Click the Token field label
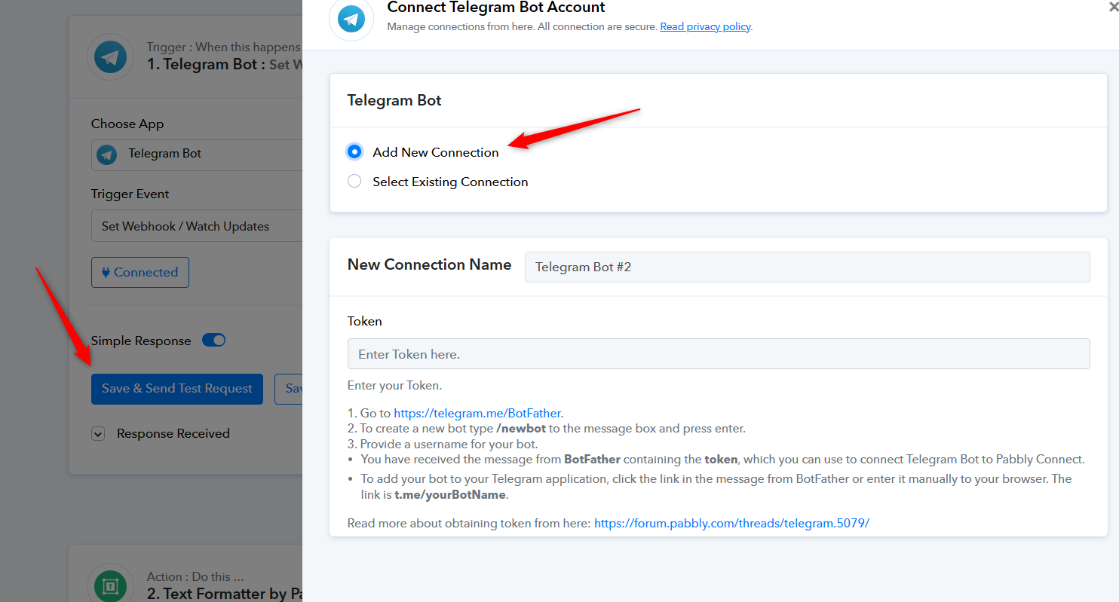This screenshot has width=1119, height=602. pos(365,321)
